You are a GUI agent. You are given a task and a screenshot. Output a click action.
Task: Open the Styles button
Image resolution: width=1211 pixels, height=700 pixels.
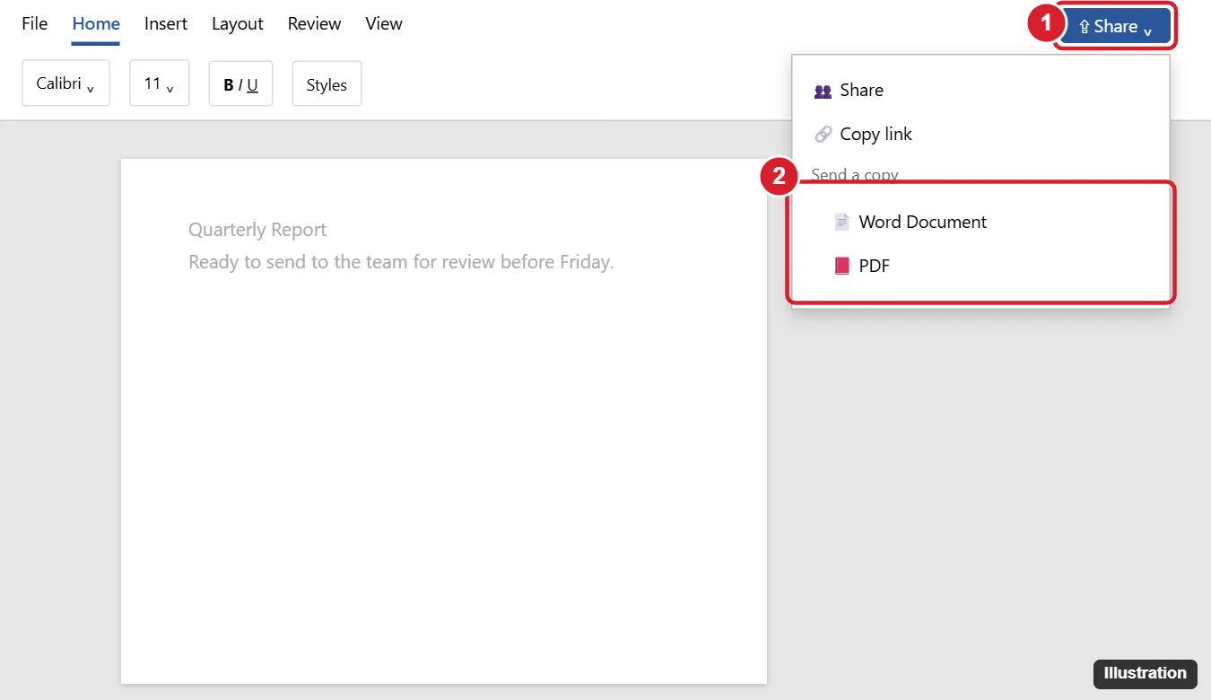pyautogui.click(x=327, y=83)
